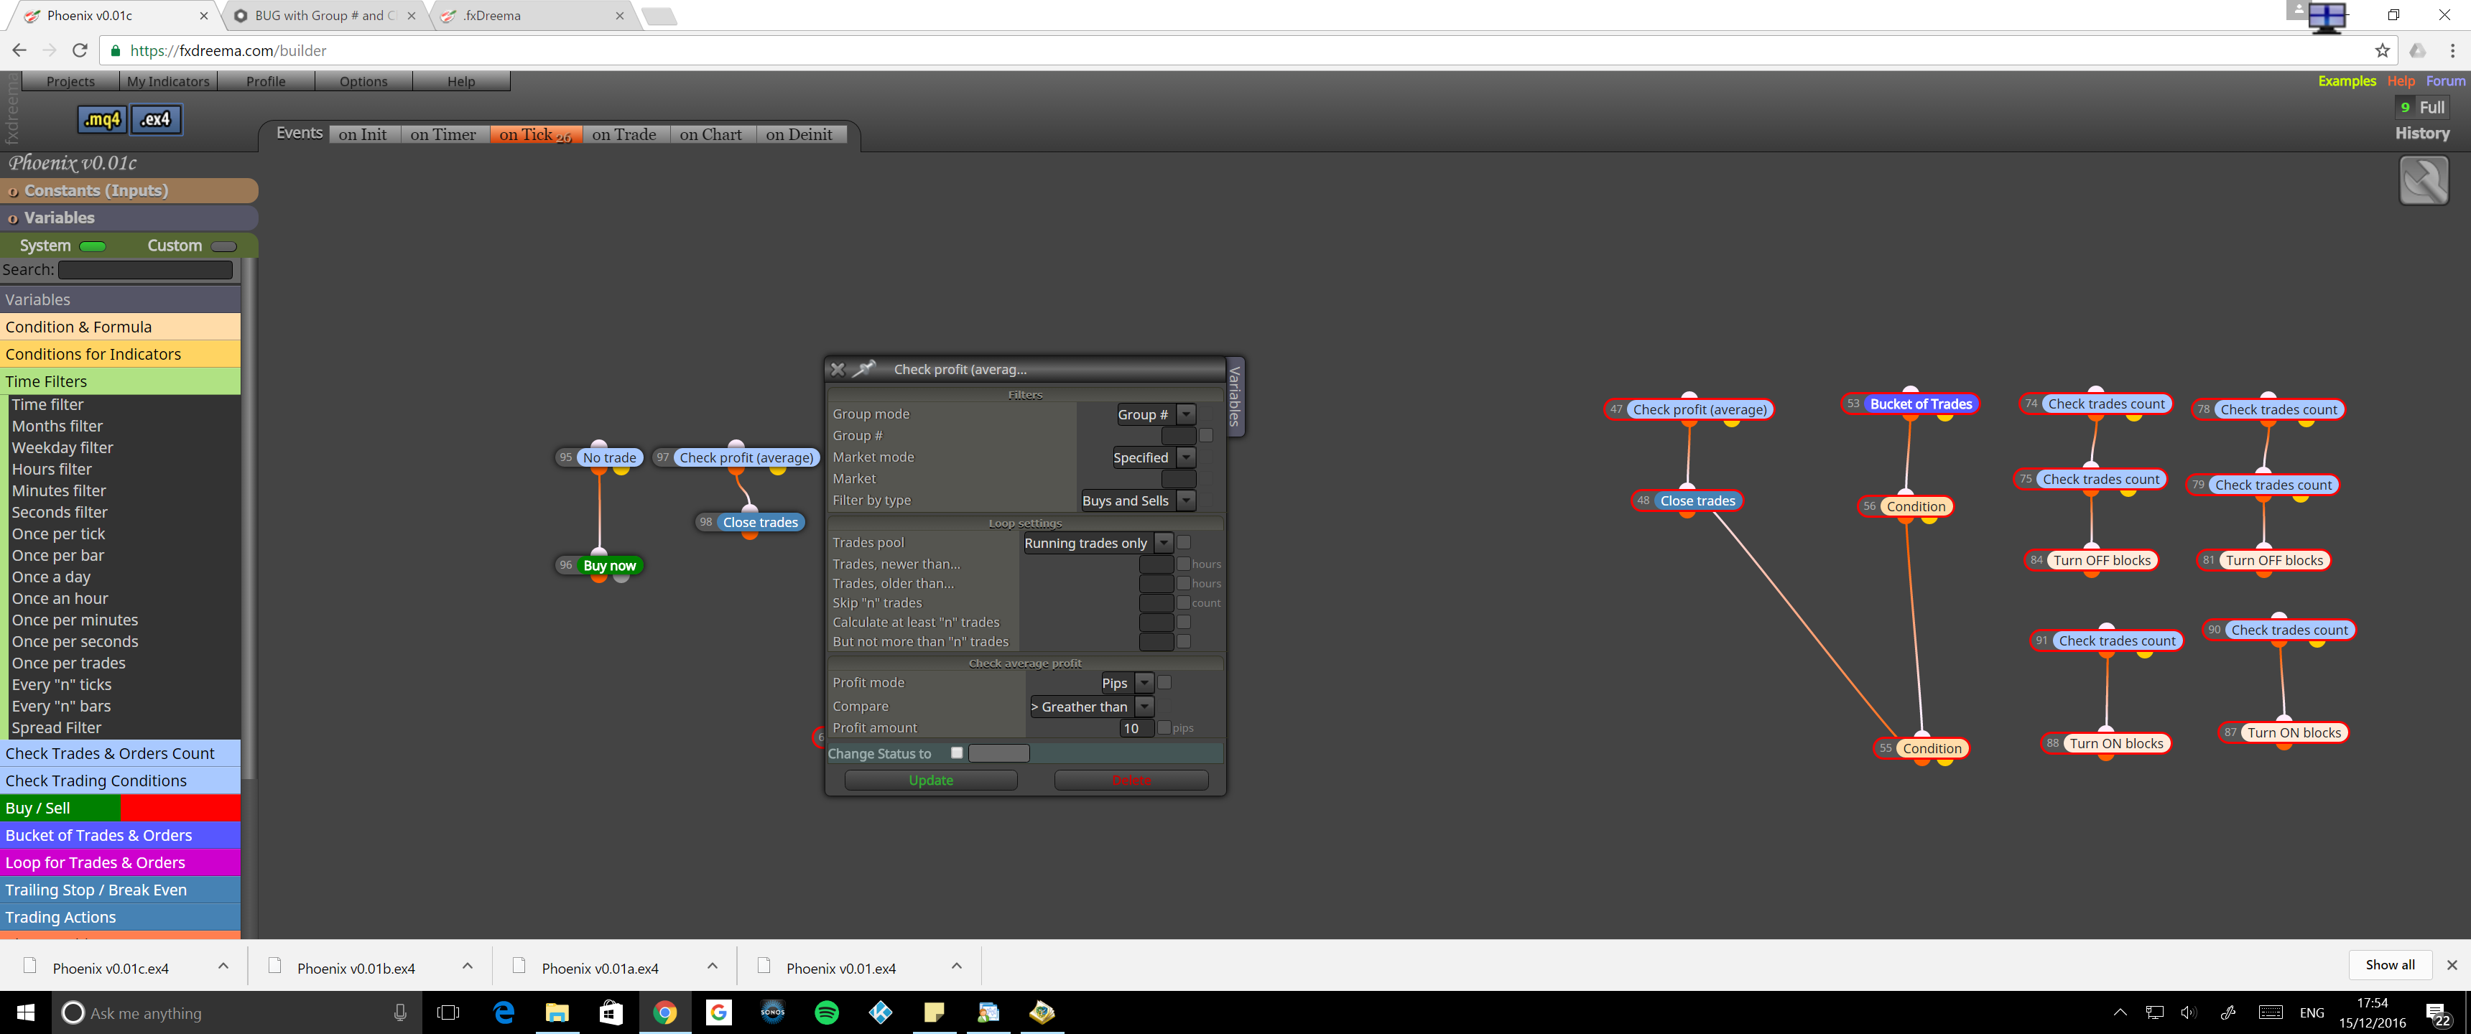Image resolution: width=2471 pixels, height=1034 pixels.
Task: Open the Market mode dropdown
Action: (1187, 457)
